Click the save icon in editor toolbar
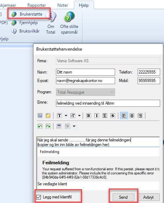This screenshot has width=164, height=203. coord(40,116)
